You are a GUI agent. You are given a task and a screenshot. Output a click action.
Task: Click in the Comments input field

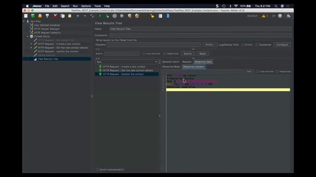coord(200,35)
